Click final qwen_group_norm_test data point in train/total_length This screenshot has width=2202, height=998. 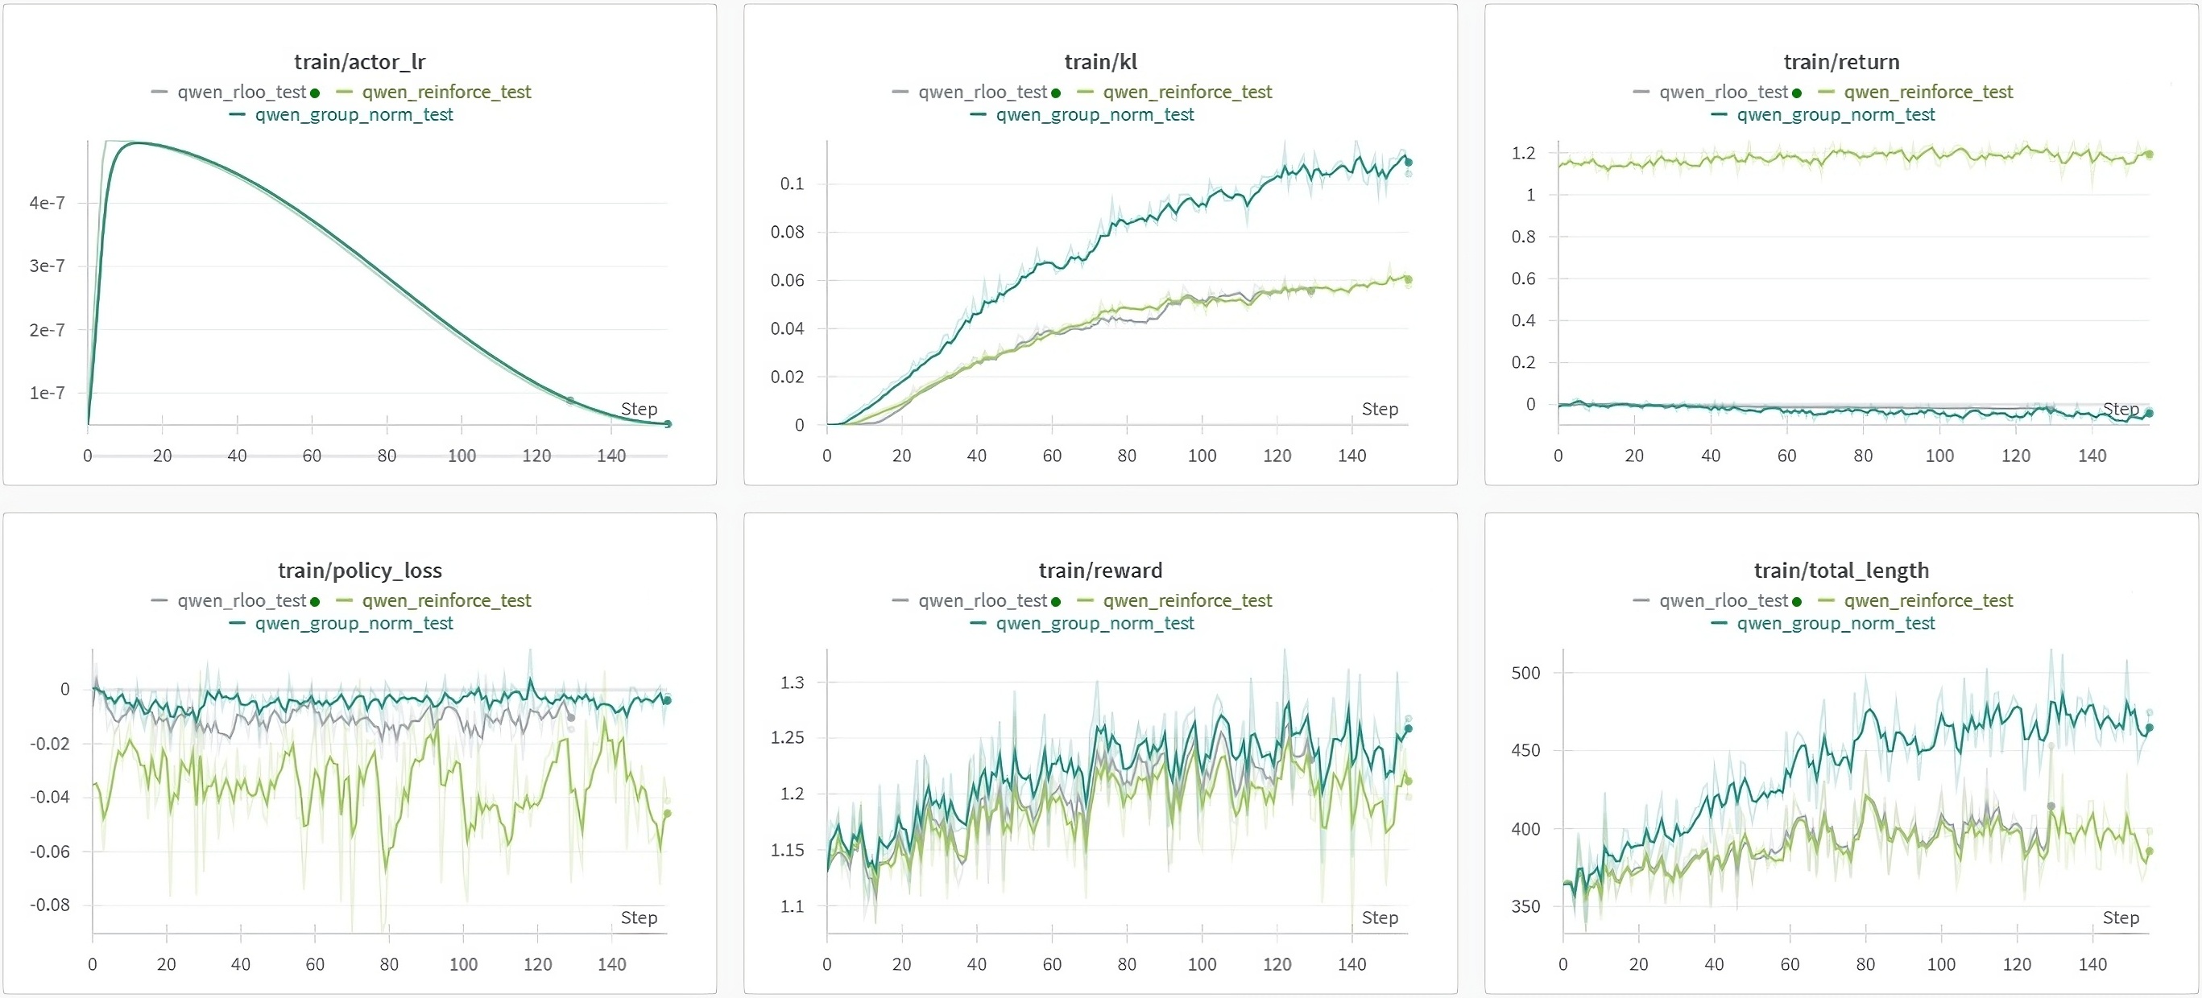point(2149,728)
